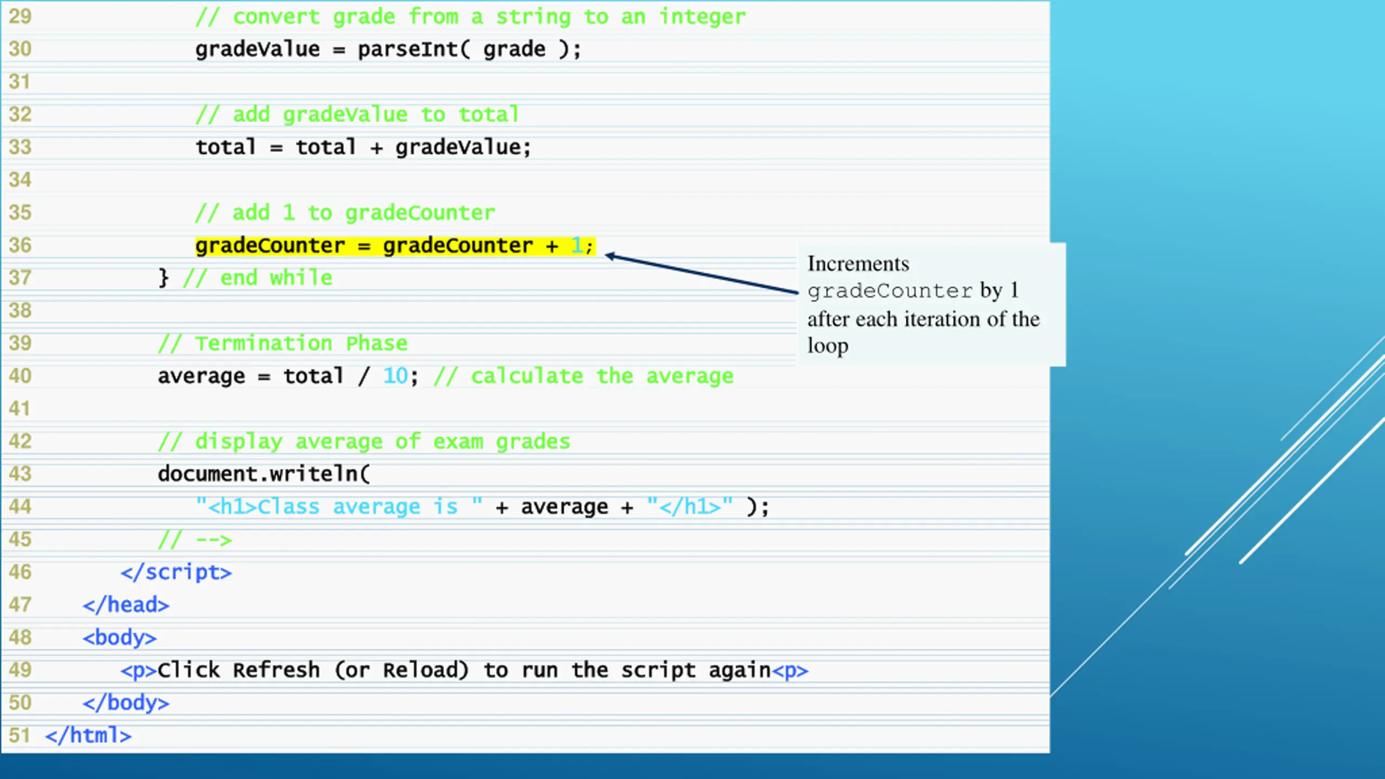Click the comment '// convert grade from a string to an integer'
The image size is (1385, 779).
click(470, 17)
